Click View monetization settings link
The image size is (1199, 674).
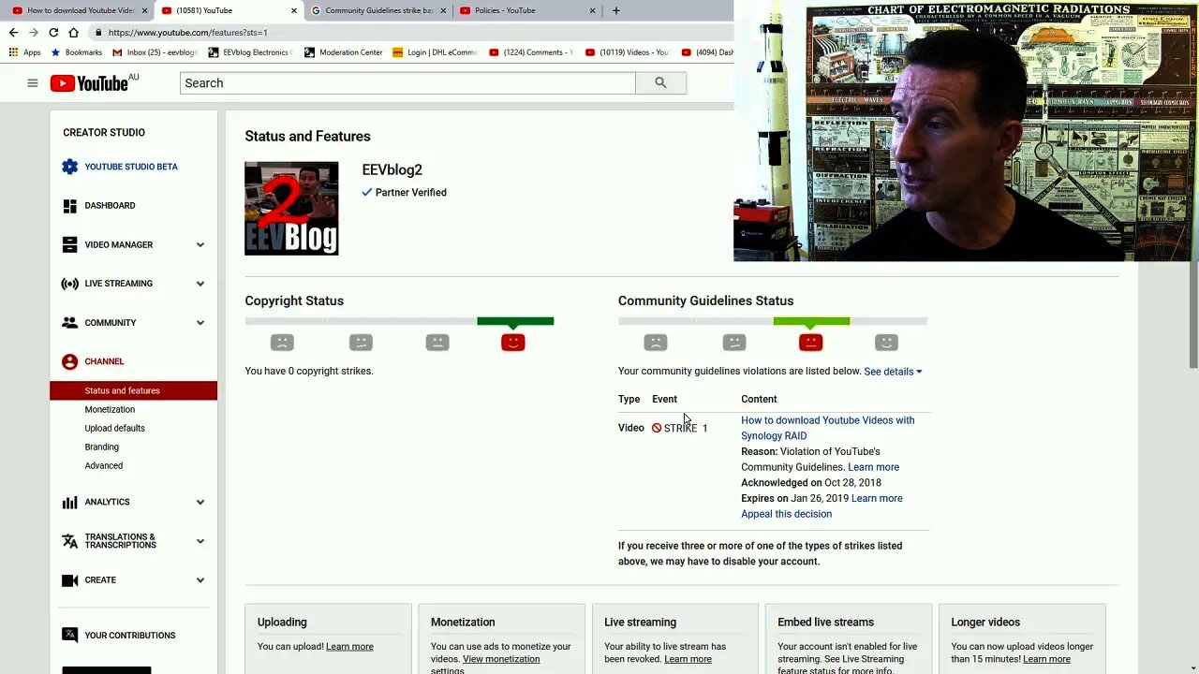click(501, 659)
